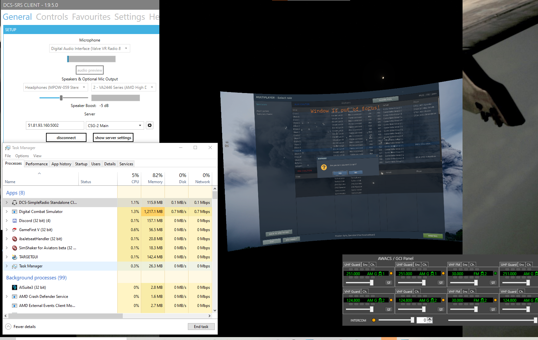Viewport: 538px width, 340px height.
Task: Click volume slider on top-row VHF FM radio
Action: (x=476, y=283)
